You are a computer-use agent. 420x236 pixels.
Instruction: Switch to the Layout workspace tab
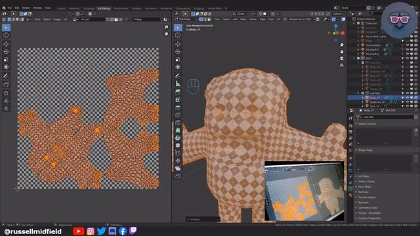[61, 9]
